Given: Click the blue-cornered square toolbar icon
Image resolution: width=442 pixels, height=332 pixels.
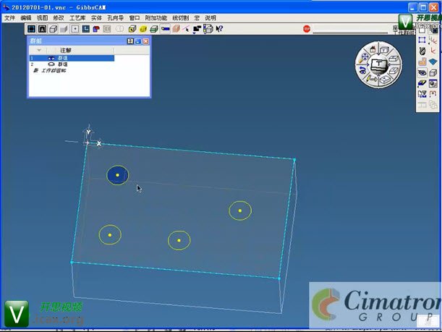Looking at the screenshot, I should [31, 29].
